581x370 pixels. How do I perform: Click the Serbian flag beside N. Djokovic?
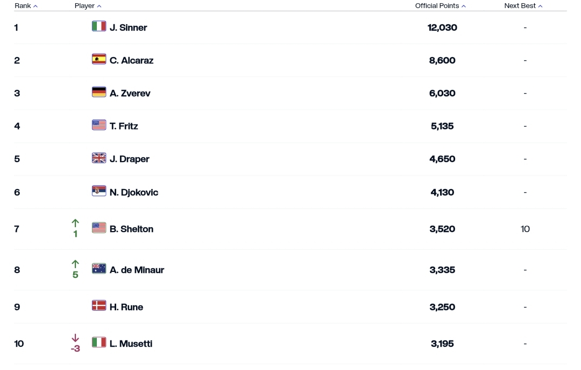pyautogui.click(x=99, y=191)
